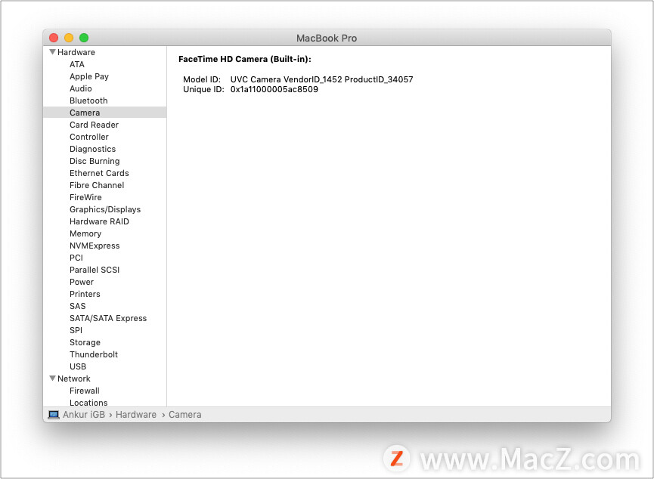
Task: Select SAS in the hardware list
Action: [x=77, y=306]
